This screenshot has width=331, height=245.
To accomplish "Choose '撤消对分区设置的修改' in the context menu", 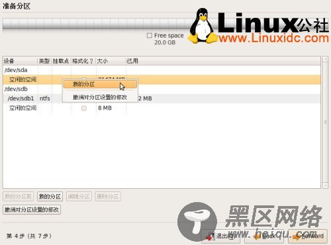I will (100, 97).
